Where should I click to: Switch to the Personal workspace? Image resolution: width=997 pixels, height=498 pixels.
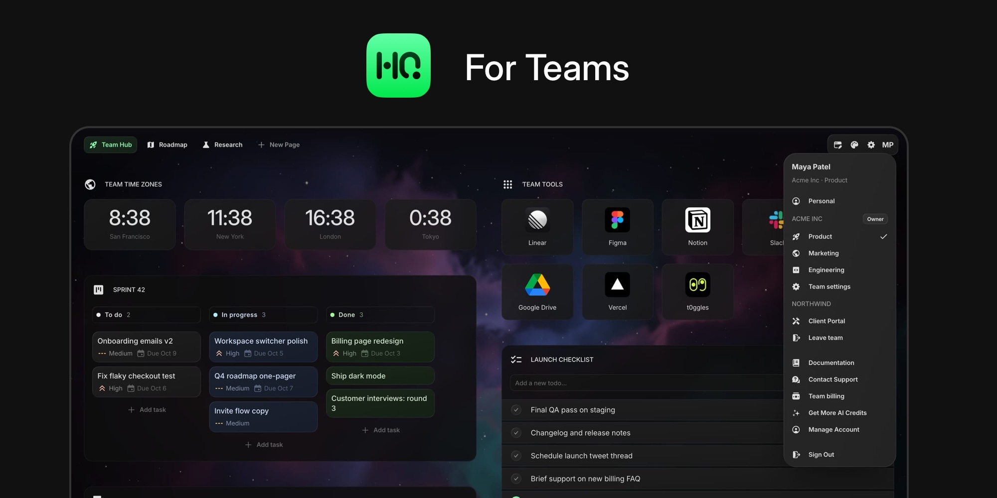pyautogui.click(x=839, y=201)
